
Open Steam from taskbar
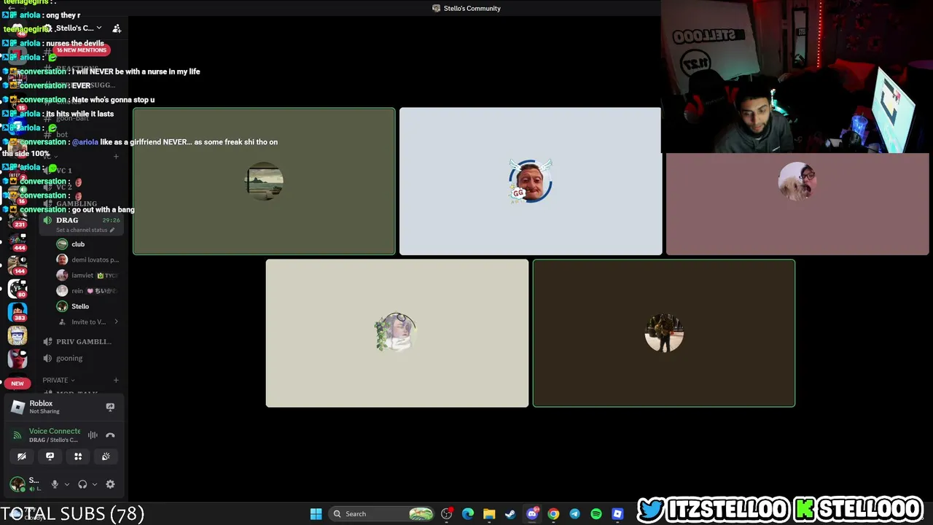tap(510, 514)
